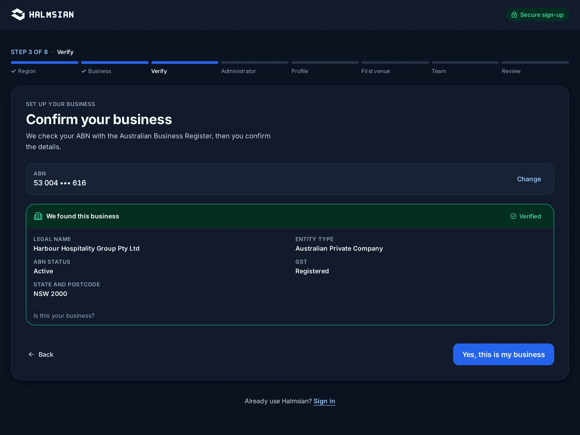Click the Halmsian logo icon

[18, 14]
